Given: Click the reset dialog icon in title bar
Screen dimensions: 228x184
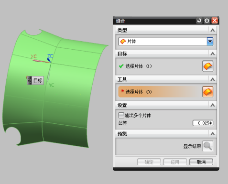Looking at the screenshot, I should point(199,21).
